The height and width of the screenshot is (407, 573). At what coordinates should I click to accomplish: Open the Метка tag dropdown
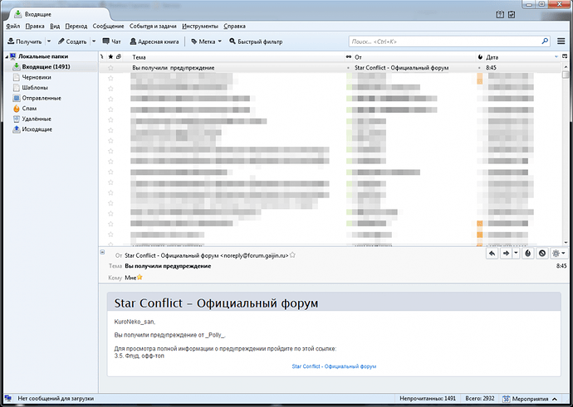tap(207, 41)
